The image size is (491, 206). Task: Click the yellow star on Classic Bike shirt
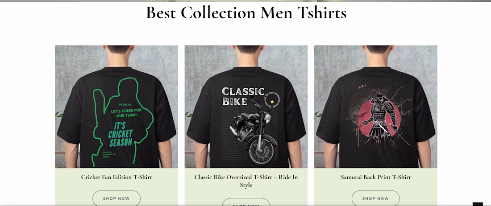(x=272, y=101)
